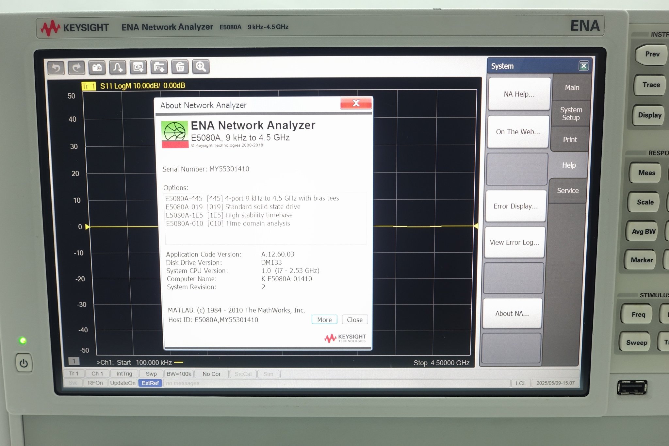Click the Redo toolbar icon

pos(76,68)
